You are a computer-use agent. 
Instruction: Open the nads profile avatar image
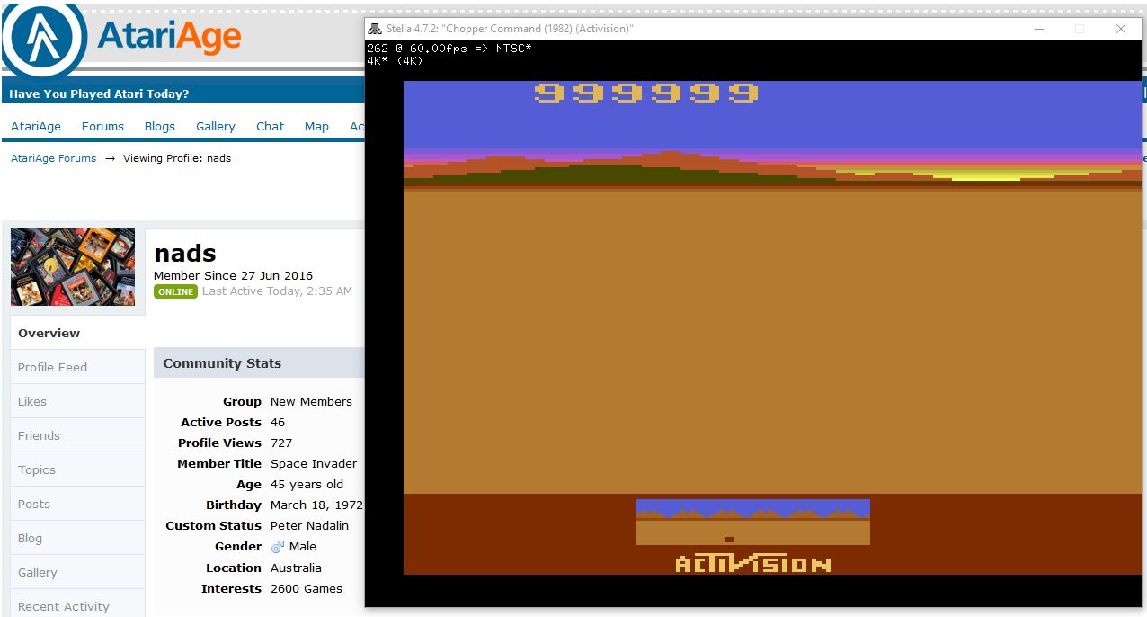[73, 267]
